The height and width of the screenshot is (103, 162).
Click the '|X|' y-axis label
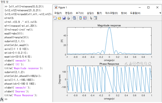click(62, 41)
